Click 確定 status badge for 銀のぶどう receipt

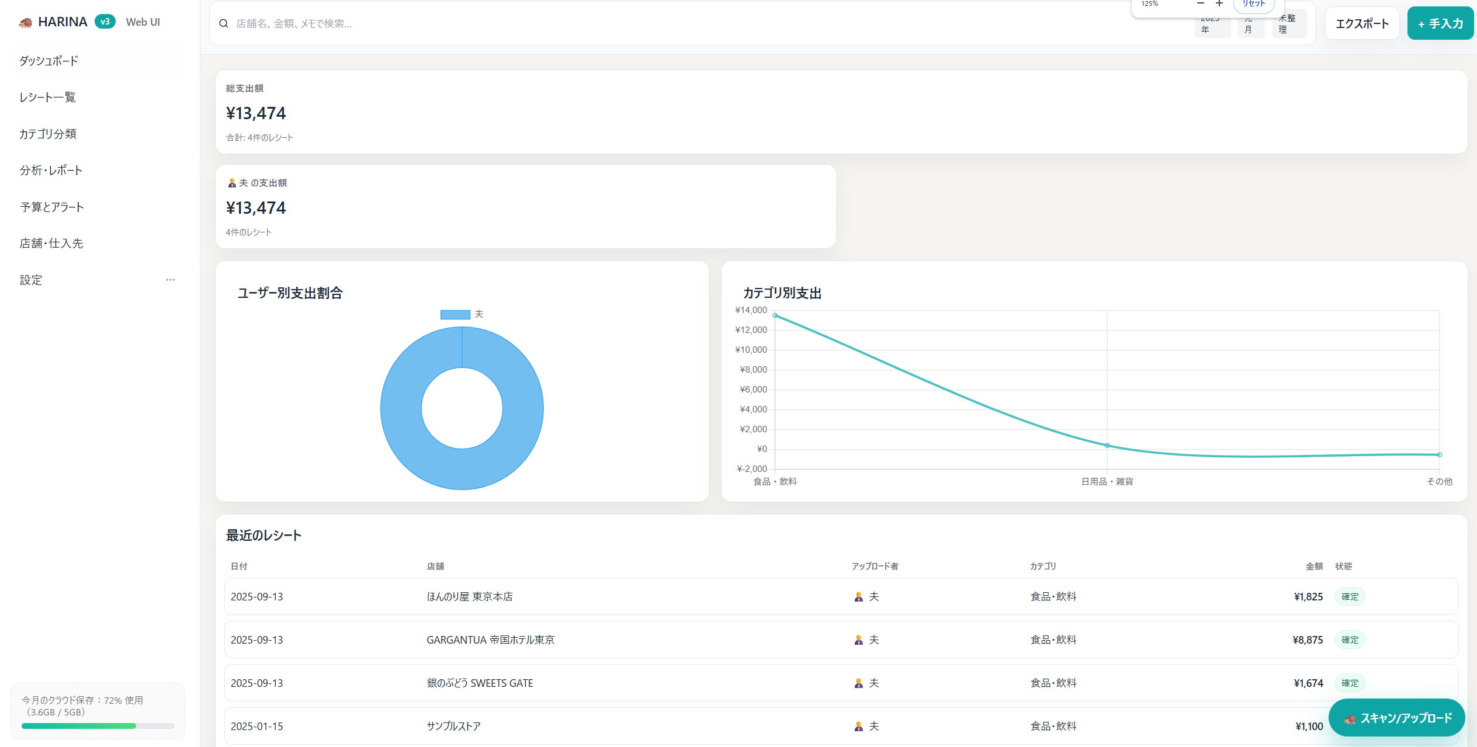tap(1350, 683)
